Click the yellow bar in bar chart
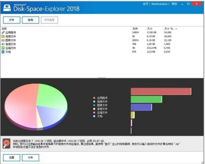The image size is (205, 164). [x=133, y=115]
